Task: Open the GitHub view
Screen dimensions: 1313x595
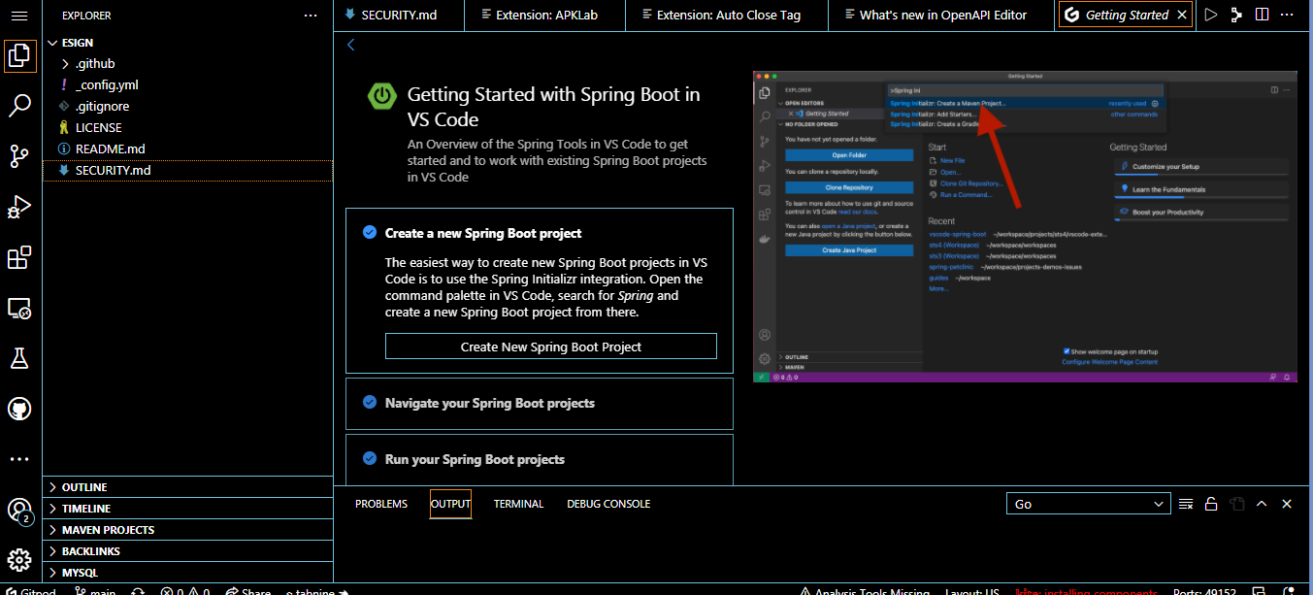Action: pos(19,409)
